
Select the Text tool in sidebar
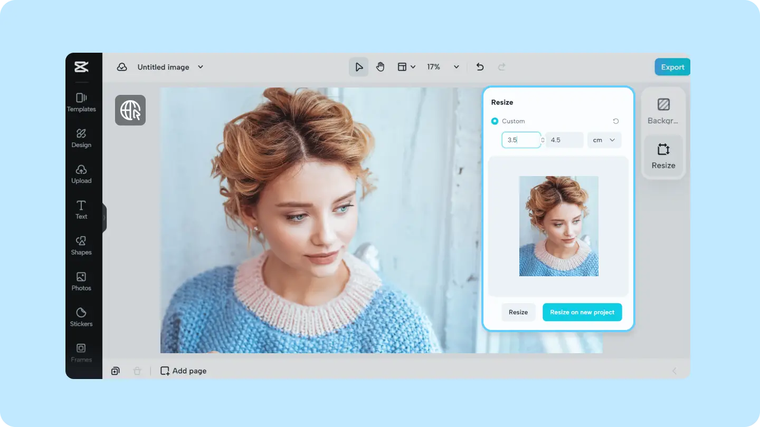pos(81,210)
